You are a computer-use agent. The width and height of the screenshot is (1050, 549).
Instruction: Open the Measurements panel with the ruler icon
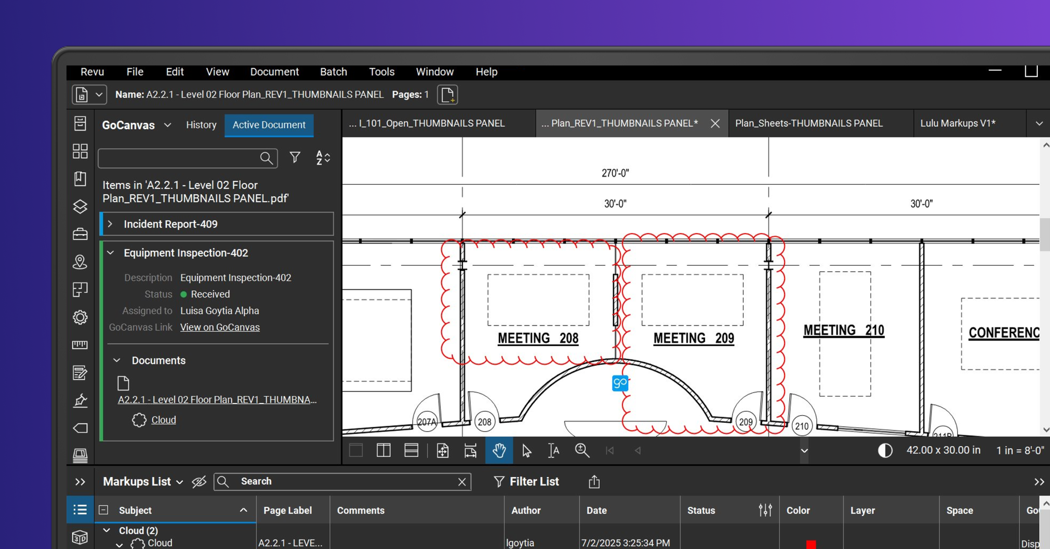[80, 345]
